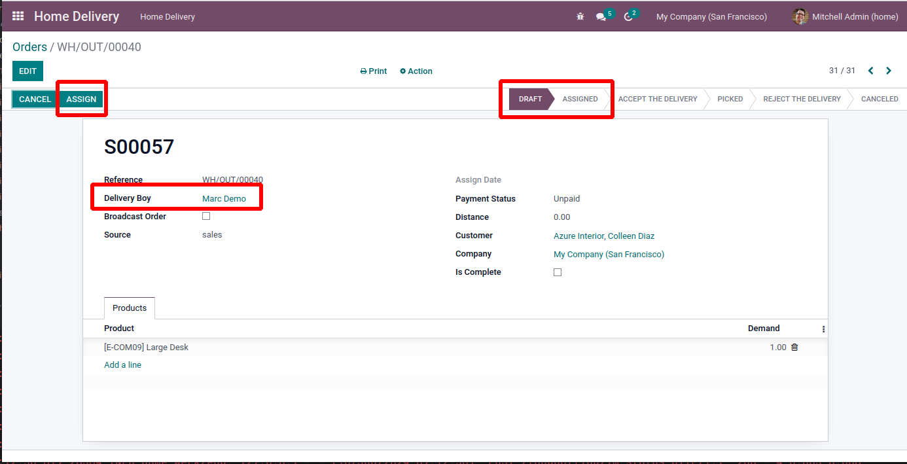Click the 0.00 distance value
This screenshot has height=464, width=907.
click(x=561, y=217)
